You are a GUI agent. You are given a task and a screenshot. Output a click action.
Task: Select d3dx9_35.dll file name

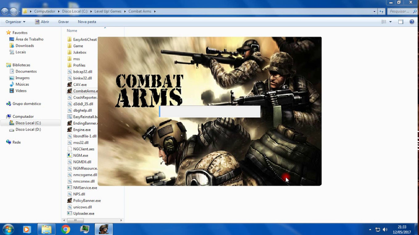83,104
